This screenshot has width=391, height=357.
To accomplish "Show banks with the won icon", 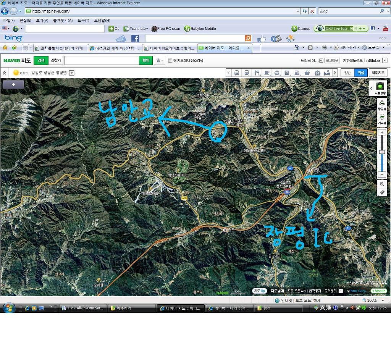I will coord(277,73).
